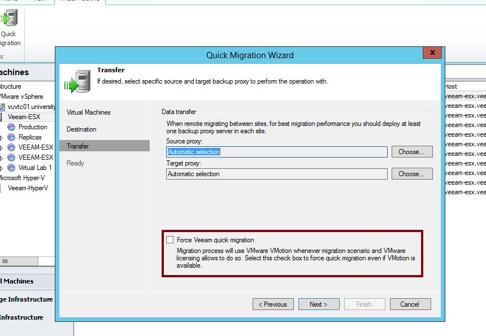Cancel the Quick Migration Wizard
This screenshot has width=486, height=336.
point(410,304)
